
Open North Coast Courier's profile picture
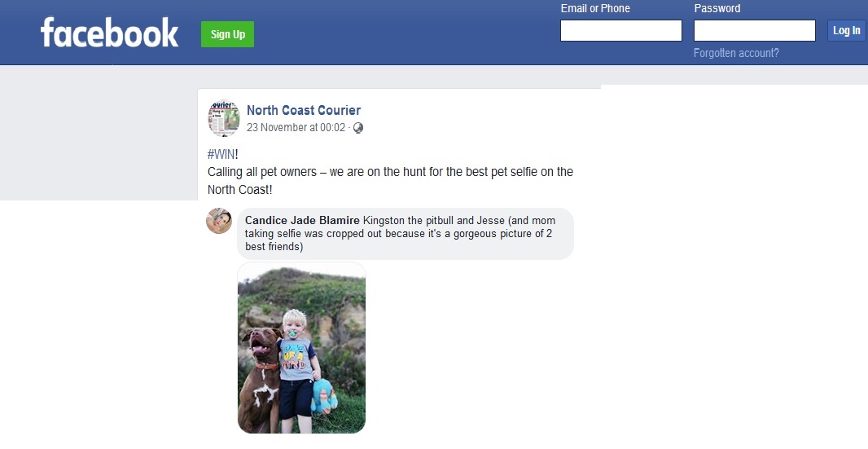[x=224, y=118]
